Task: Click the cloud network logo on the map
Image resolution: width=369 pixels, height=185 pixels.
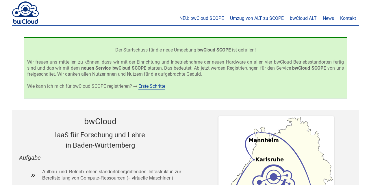Action: (274, 175)
